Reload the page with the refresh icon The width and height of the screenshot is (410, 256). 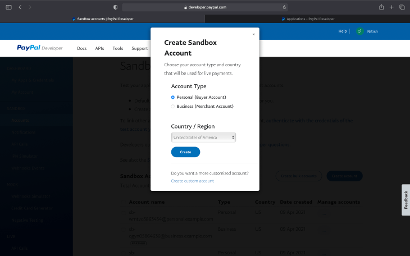(x=284, y=7)
